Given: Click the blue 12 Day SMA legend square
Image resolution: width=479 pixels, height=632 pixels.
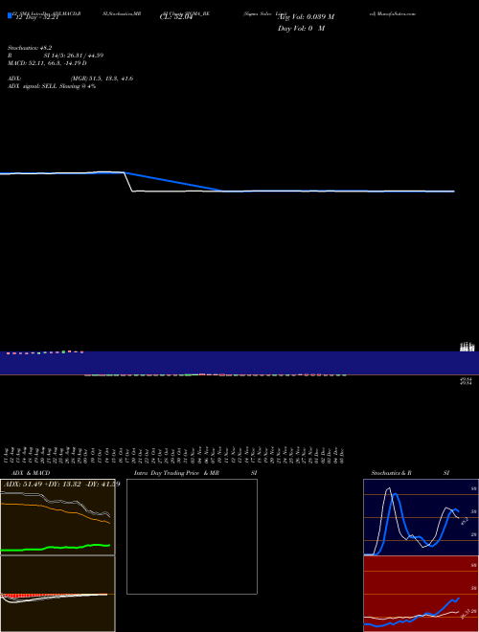Looking at the screenshot, I should (x=11, y=16).
